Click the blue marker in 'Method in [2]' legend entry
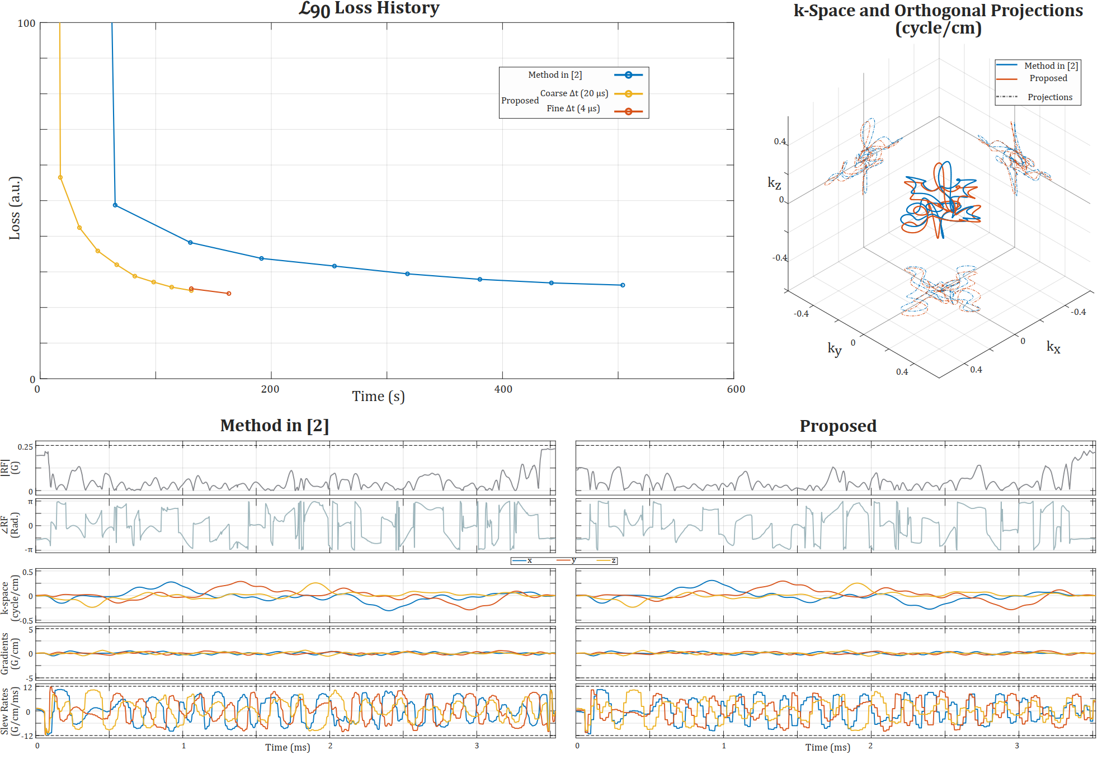This screenshot has height=759, width=1102. pyautogui.click(x=628, y=75)
